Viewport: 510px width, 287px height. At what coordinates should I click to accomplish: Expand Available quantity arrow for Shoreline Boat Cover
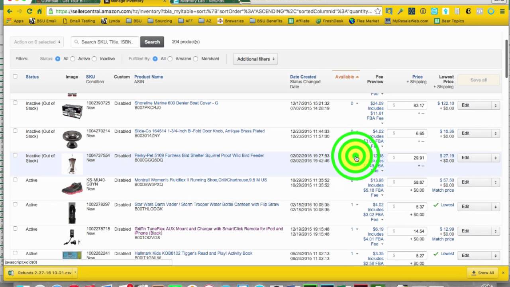tap(357, 103)
